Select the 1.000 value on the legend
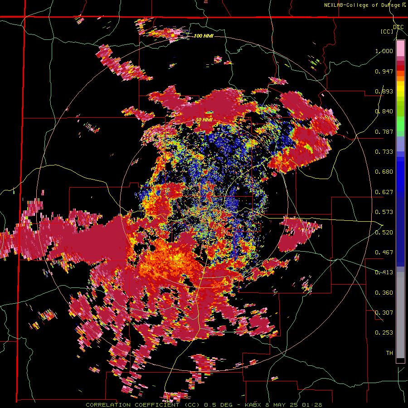Viewport: 408px width, 408px height. tap(384, 51)
